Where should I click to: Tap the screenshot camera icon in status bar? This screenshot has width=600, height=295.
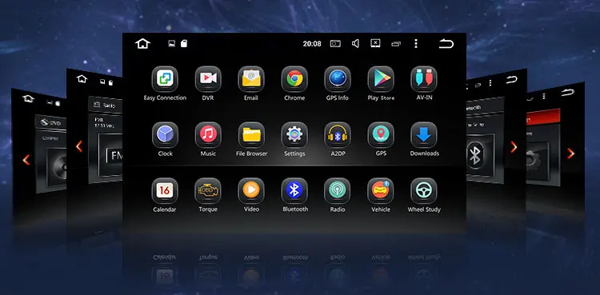(x=335, y=44)
